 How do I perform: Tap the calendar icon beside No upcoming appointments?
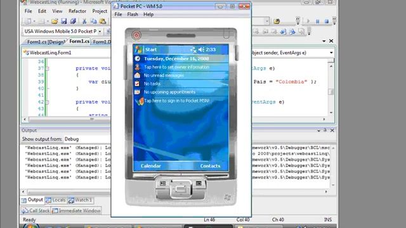(137, 92)
